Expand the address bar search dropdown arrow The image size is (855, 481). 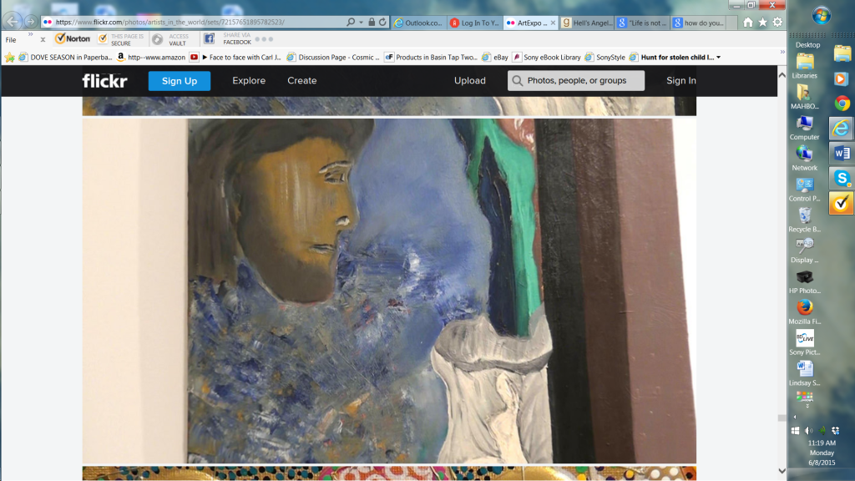tap(362, 23)
